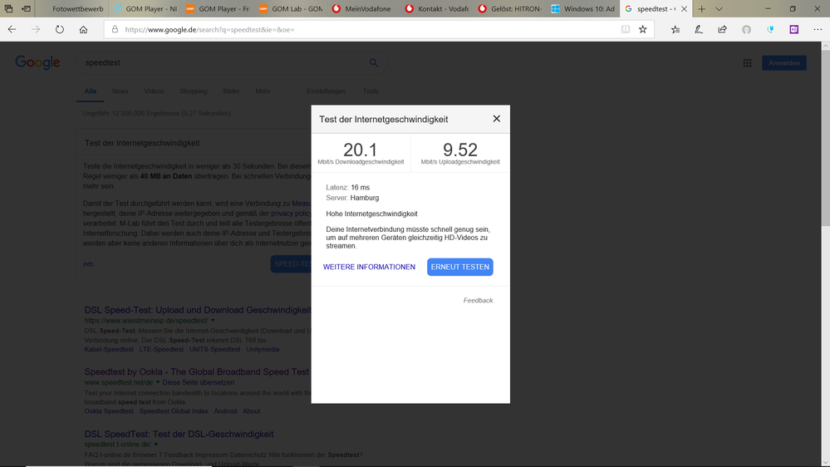Screen dimensions: 830x467
Task: Open Edge settings and more menu
Action: click(818, 30)
